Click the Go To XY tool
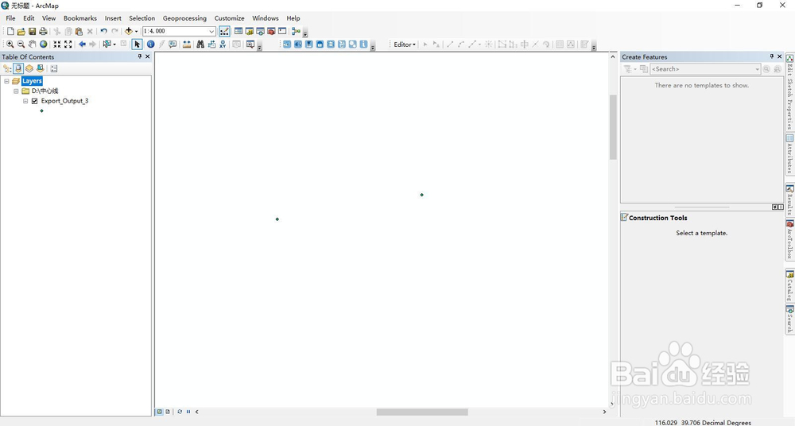The image size is (795, 426). pos(223,45)
